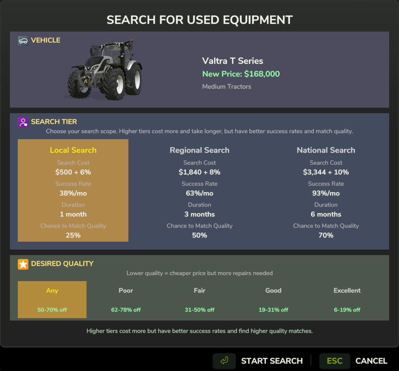Choose the Excellent quality option
Image resolution: width=399 pixels, height=371 pixels.
(347, 300)
